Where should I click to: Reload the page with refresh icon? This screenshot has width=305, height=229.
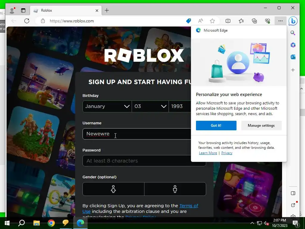point(27,21)
